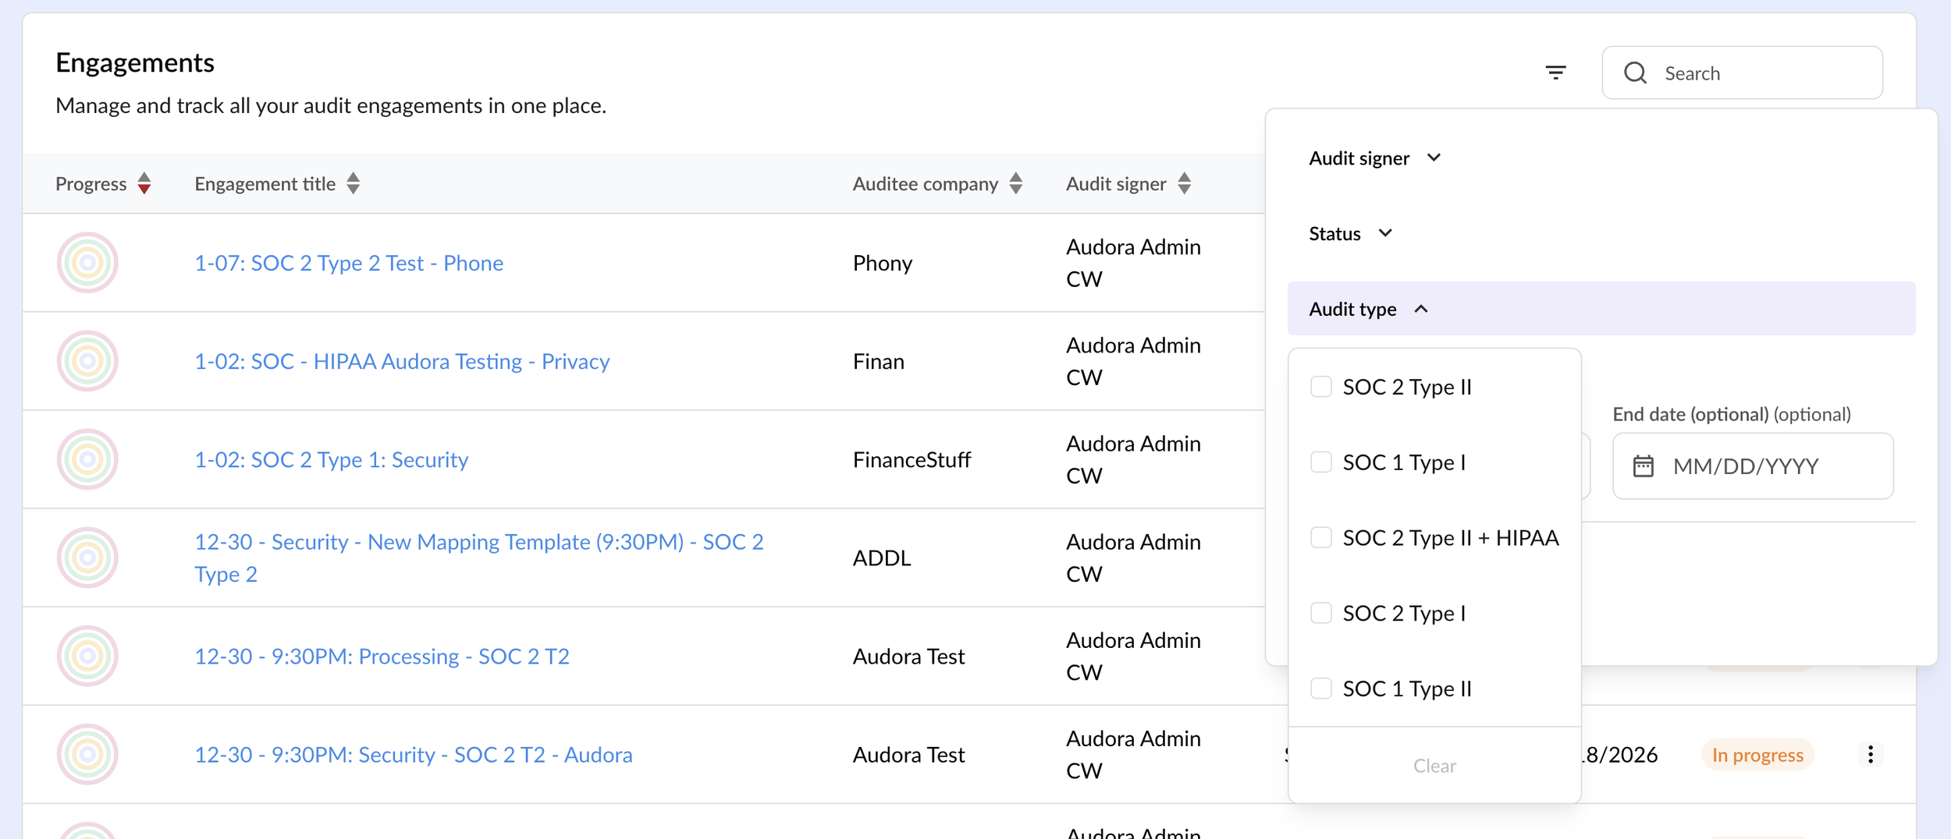Click the calendar icon in End date field
1951x839 pixels.
(x=1643, y=466)
